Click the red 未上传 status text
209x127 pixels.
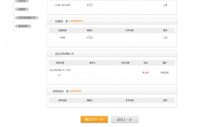145,73
